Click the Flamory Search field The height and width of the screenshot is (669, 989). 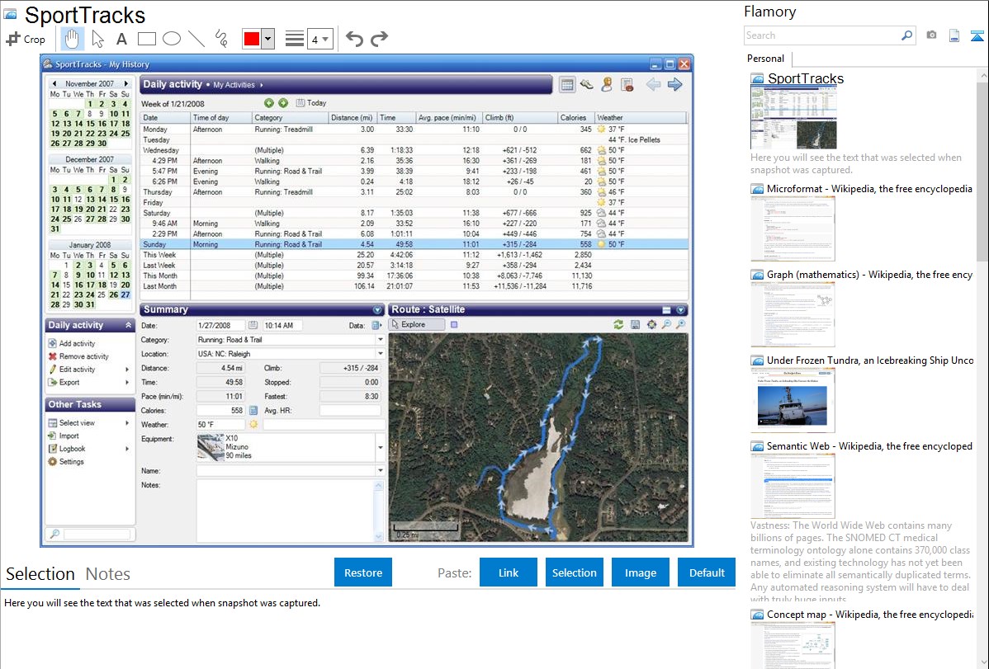(x=822, y=35)
